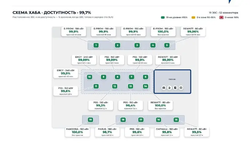This screenshot has height=143, width=250.
Task: Click station marker 12
Action: coord(115,86)
